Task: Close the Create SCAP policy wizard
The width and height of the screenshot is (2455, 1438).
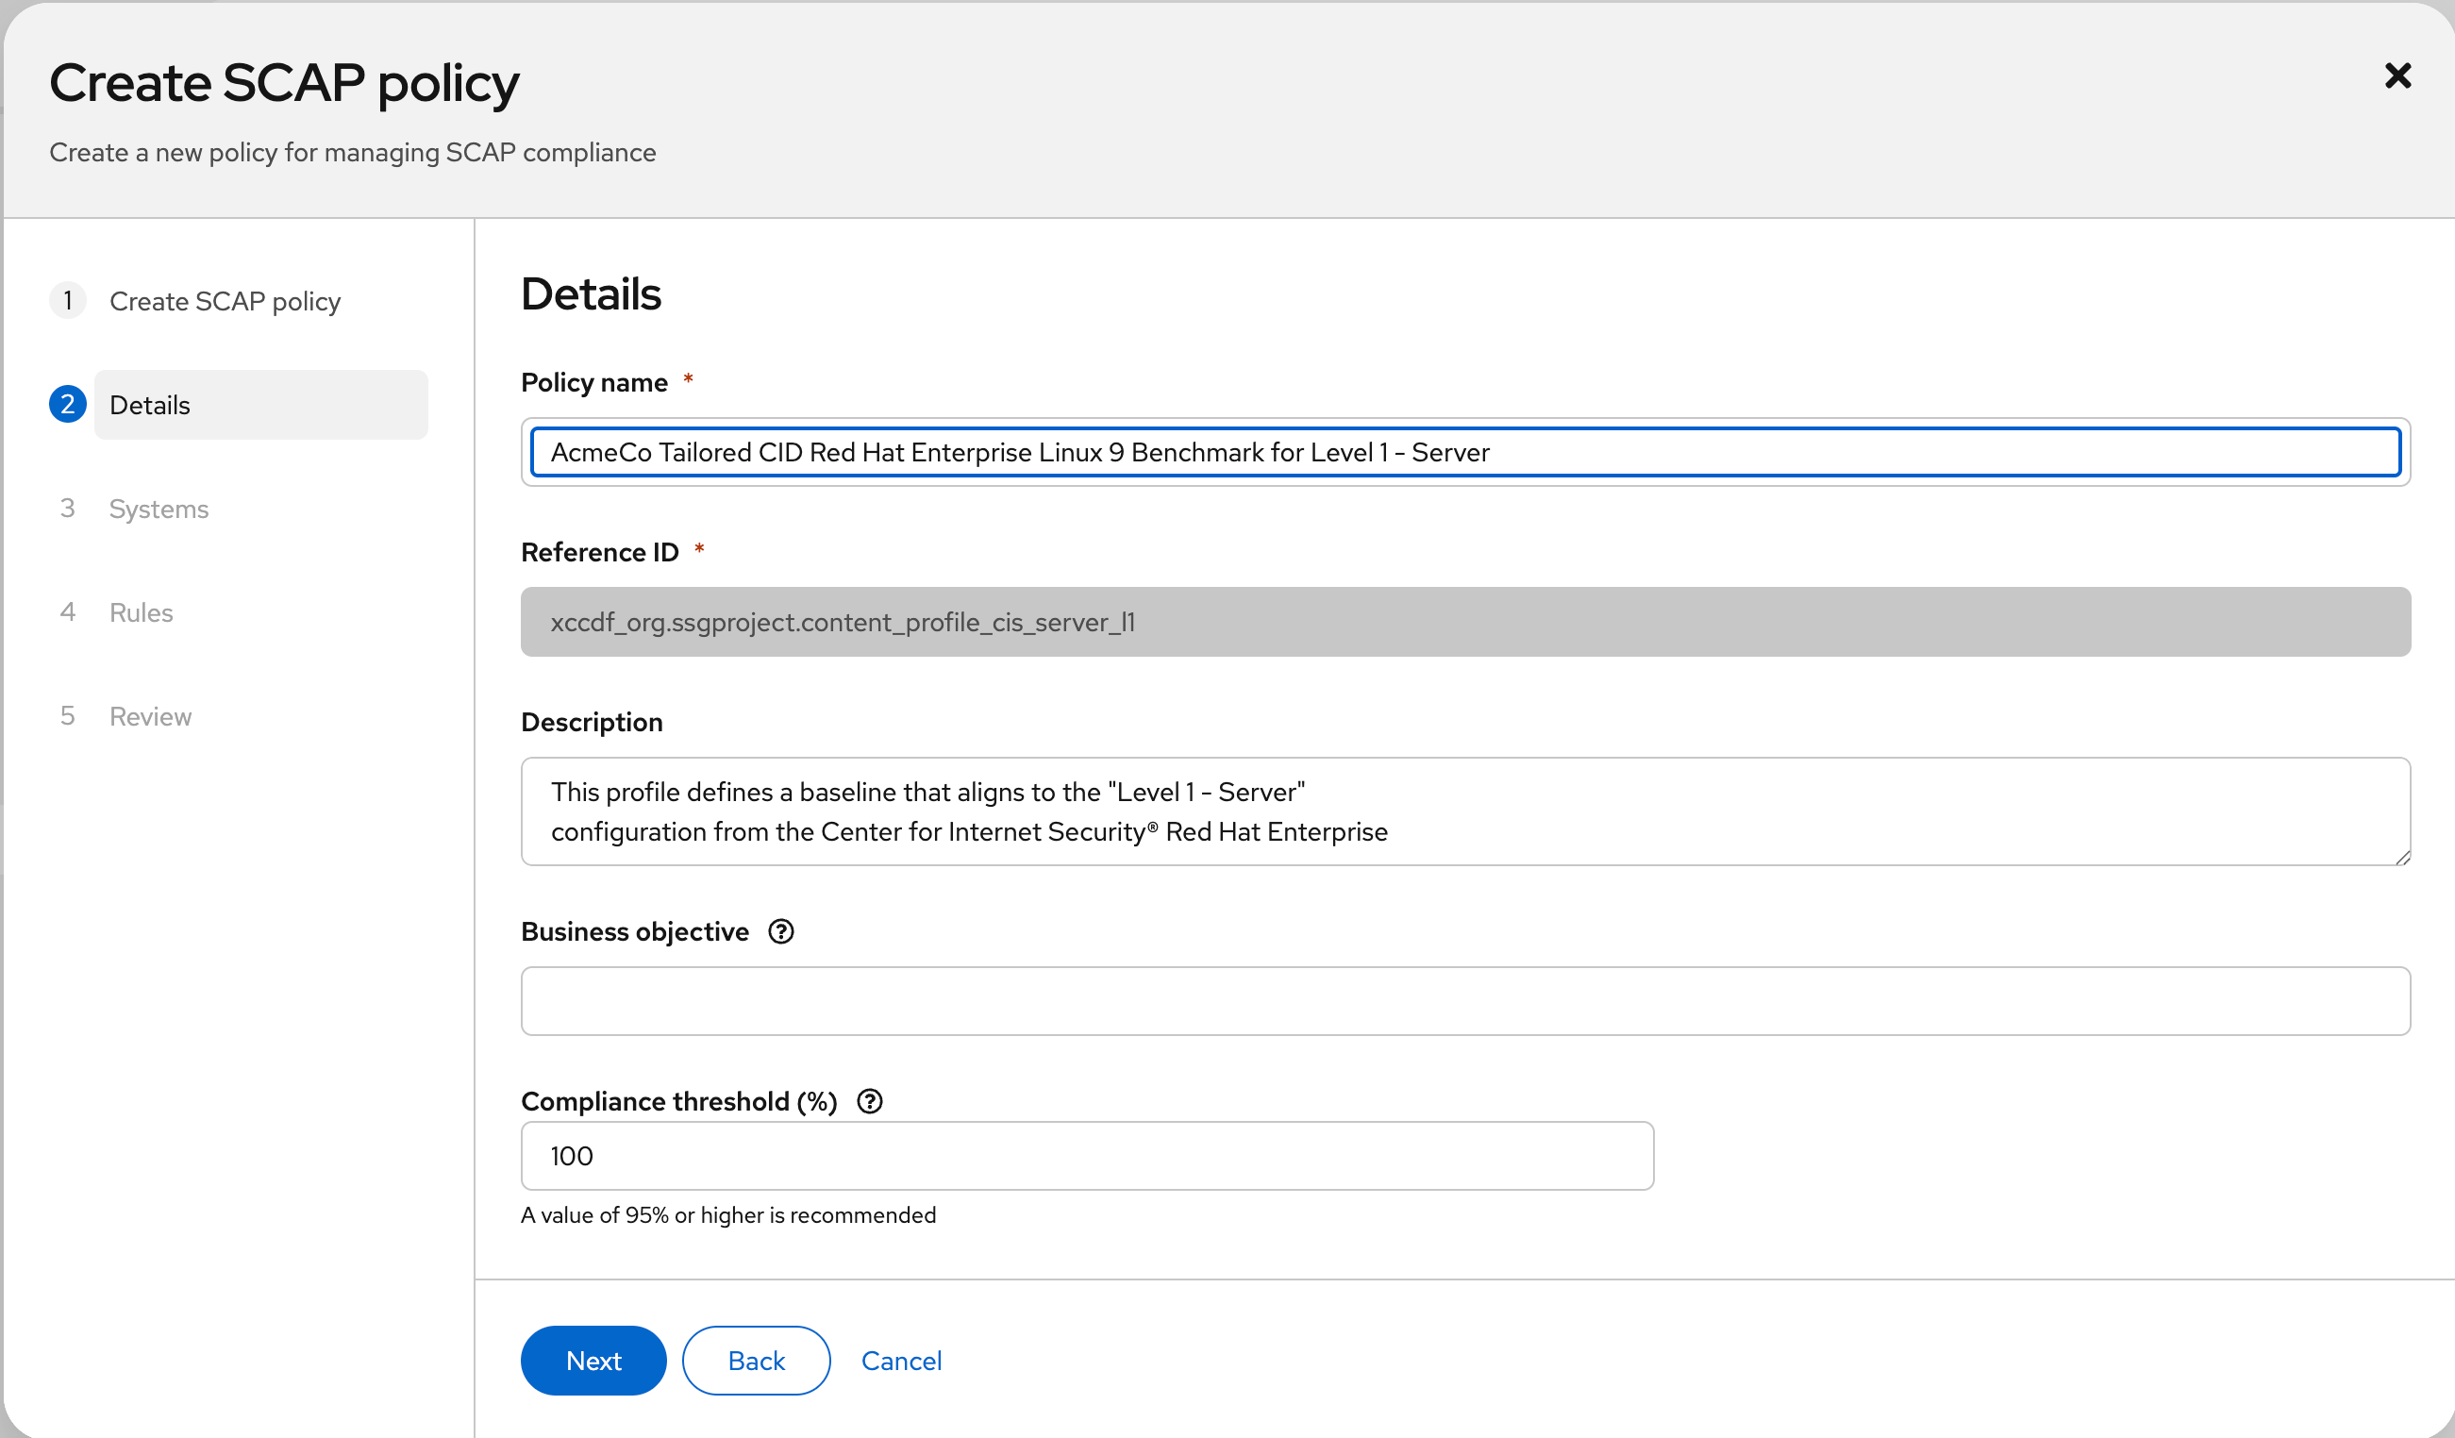Action: [2397, 76]
